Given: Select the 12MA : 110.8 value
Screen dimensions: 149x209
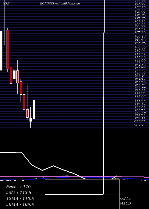Looking at the screenshot, I should (20, 199).
